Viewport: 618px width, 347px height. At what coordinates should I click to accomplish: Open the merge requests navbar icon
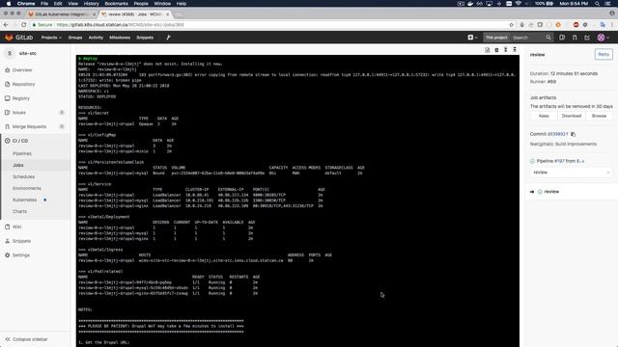575,38
